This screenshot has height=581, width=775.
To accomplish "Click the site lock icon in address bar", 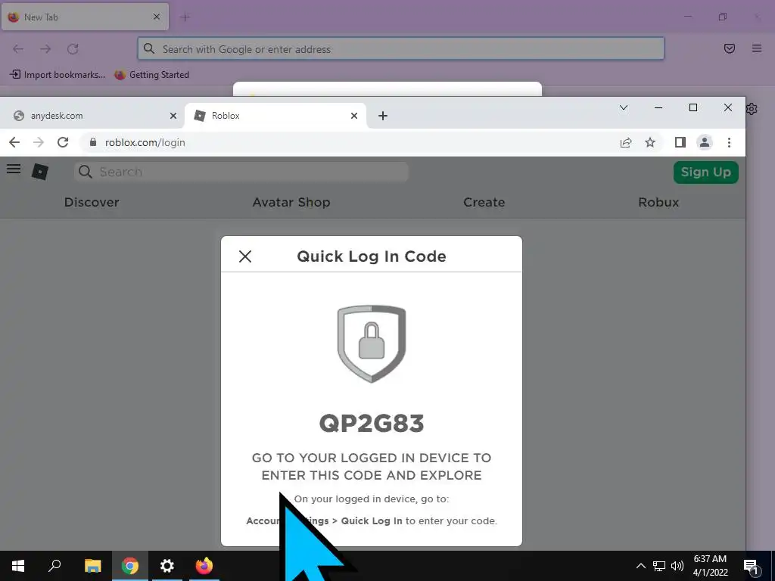I will coord(93,142).
